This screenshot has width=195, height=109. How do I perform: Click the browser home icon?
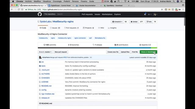[x=22, y=9]
